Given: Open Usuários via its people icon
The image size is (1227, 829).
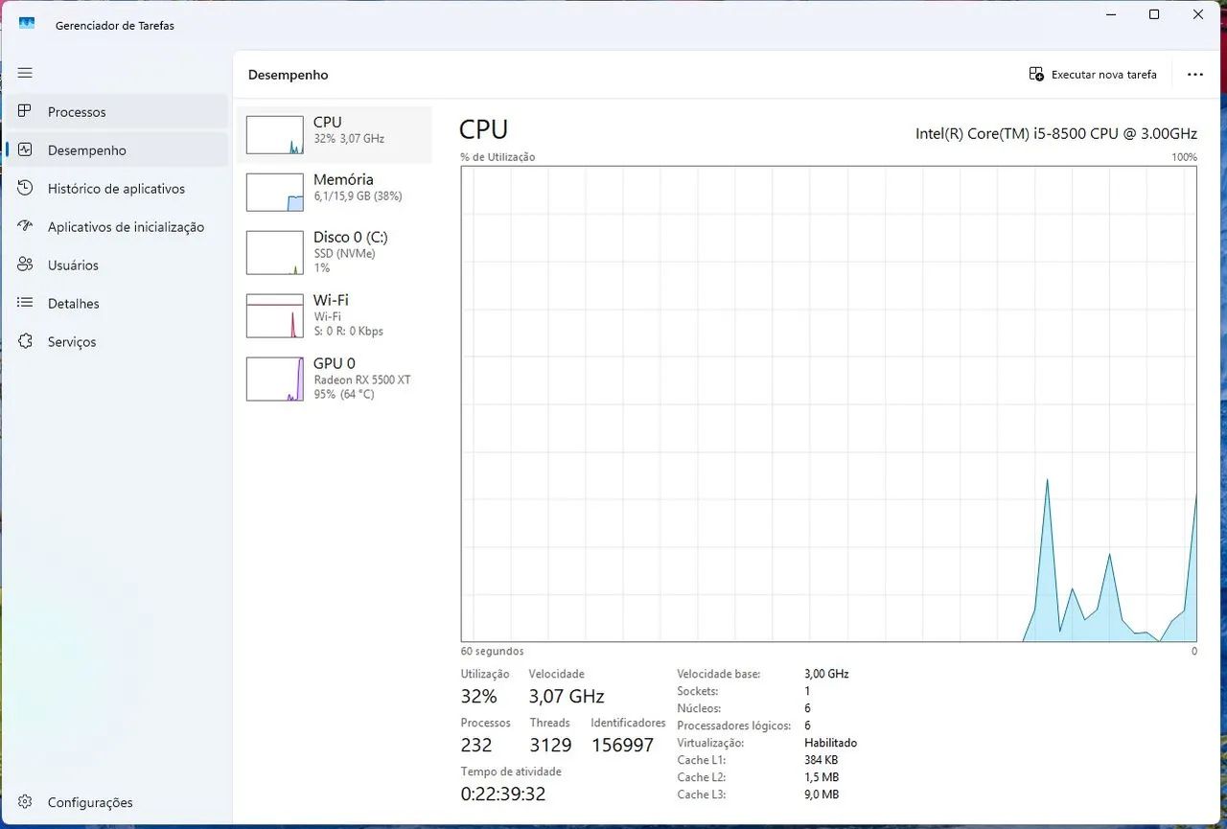Looking at the screenshot, I should 25,265.
